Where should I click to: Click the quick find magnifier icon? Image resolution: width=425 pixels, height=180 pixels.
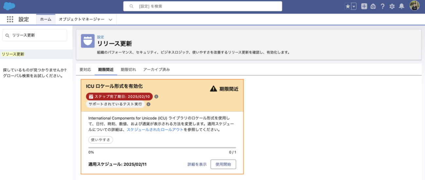8,35
